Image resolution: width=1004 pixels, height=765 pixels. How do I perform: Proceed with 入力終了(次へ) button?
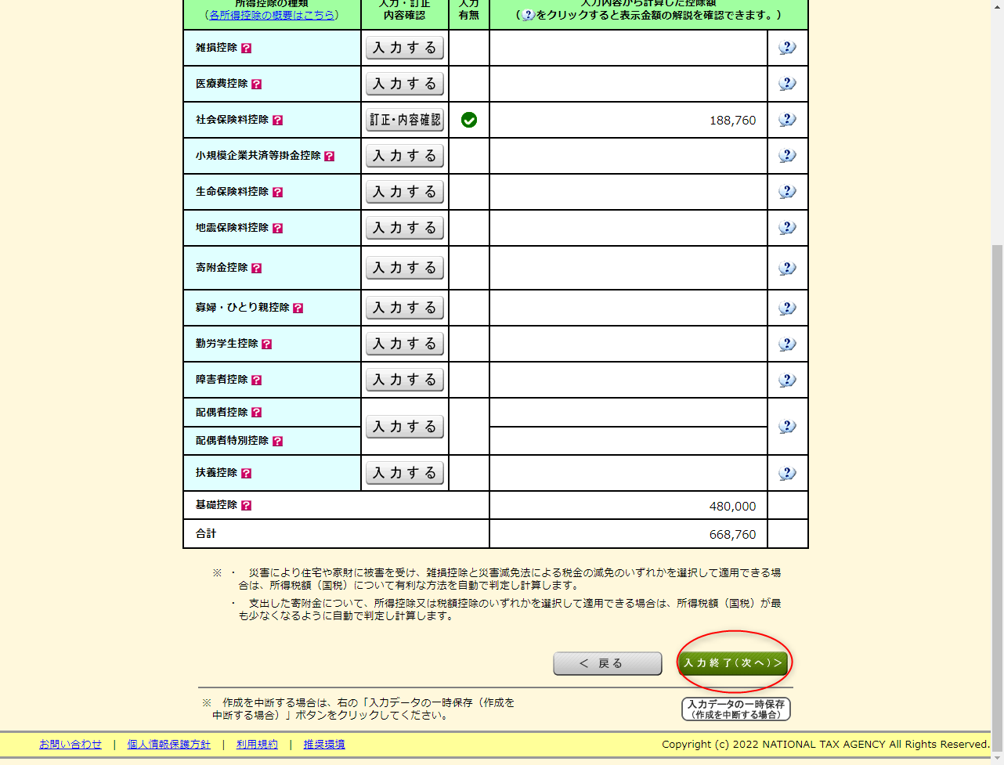coord(733,663)
